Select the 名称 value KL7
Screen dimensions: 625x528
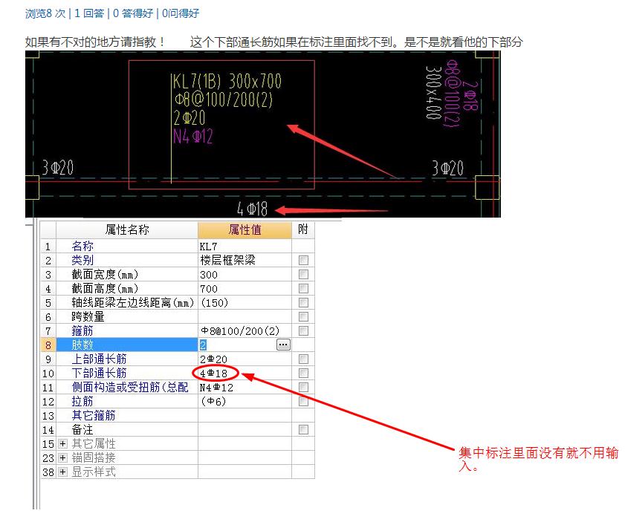click(x=209, y=247)
